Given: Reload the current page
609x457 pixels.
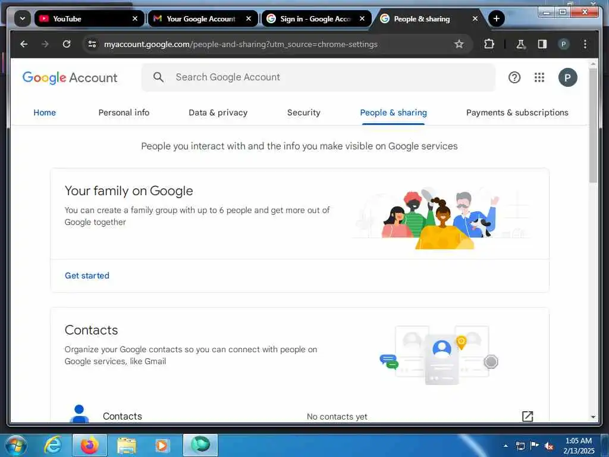Looking at the screenshot, I should [x=67, y=44].
